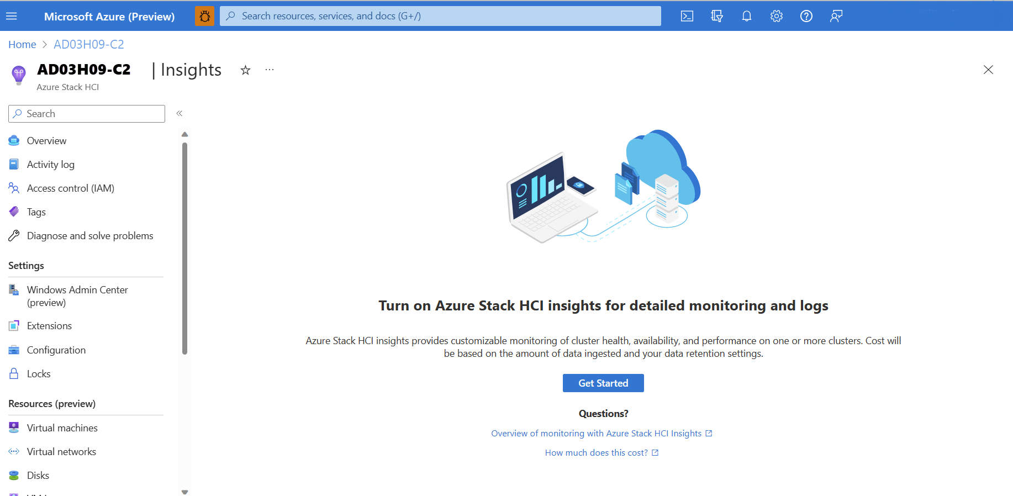The image size is (1013, 496).
Task: Open Cloud Shell from top bar
Action: coord(687,16)
